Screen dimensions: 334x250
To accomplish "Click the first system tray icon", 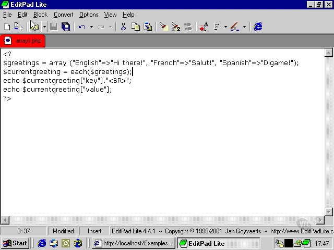I will click(x=280, y=243).
